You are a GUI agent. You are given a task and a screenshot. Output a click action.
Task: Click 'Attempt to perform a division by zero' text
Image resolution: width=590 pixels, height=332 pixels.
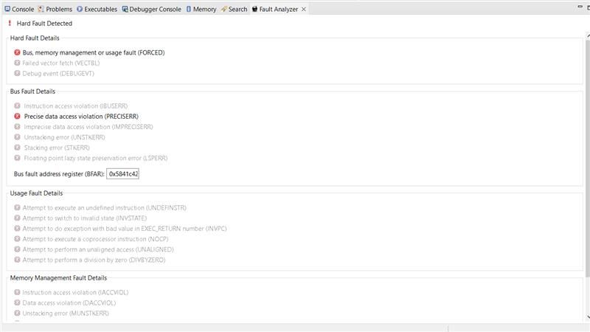pyautogui.click(x=75, y=260)
